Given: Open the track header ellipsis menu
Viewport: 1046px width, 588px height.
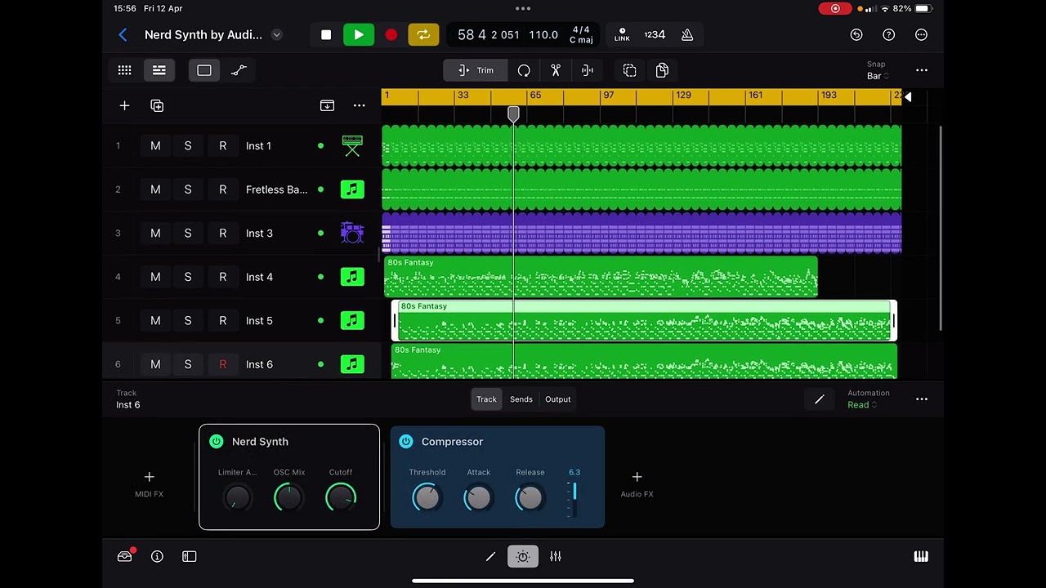Looking at the screenshot, I should (x=359, y=105).
